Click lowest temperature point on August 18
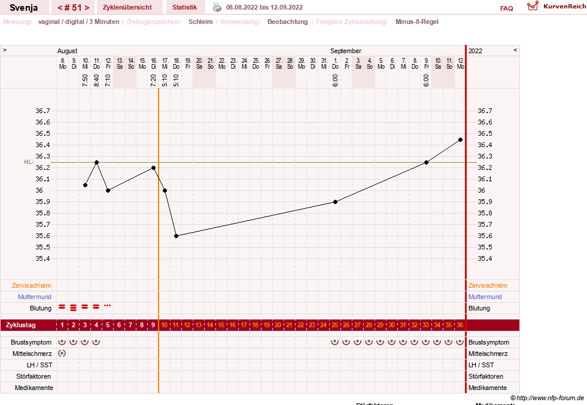 point(177,236)
